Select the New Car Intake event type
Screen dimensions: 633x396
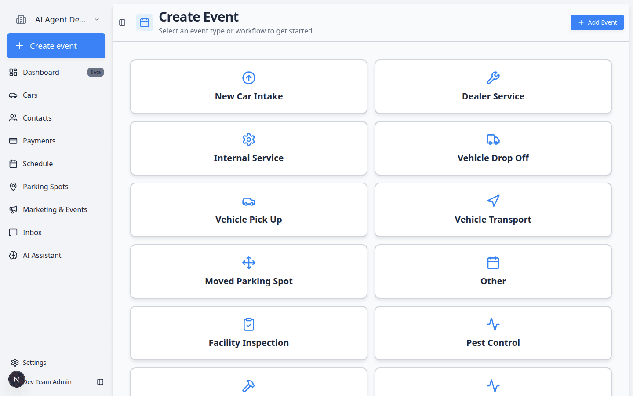(x=249, y=87)
